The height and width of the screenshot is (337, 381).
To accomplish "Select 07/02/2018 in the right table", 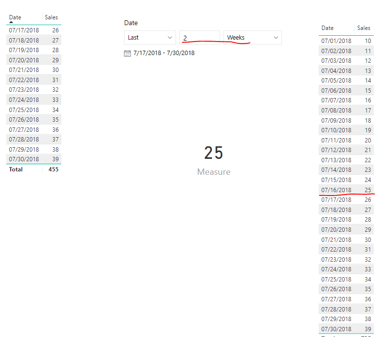I will coord(336,51).
